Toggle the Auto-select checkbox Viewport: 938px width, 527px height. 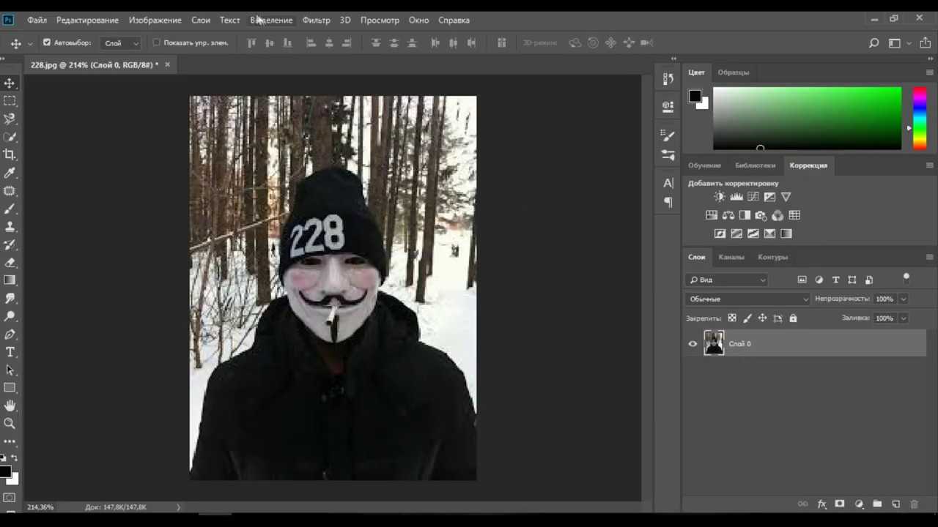(x=47, y=42)
